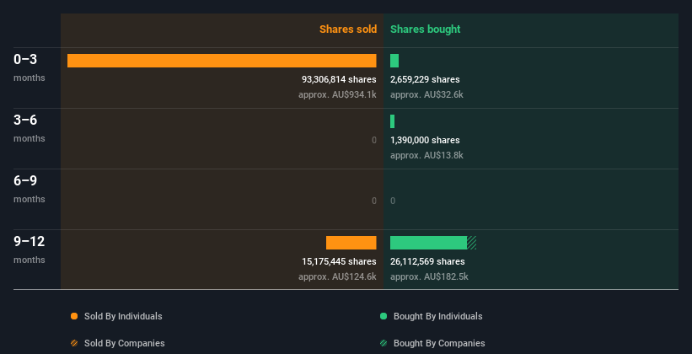This screenshot has height=354, width=692.
Task: Click the approx. AU$124.6k value
Action: [x=337, y=276]
